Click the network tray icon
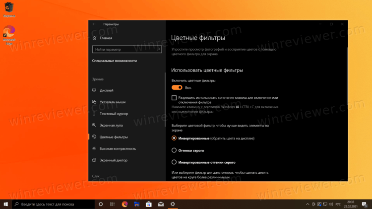372x209 pixels. [325, 204]
